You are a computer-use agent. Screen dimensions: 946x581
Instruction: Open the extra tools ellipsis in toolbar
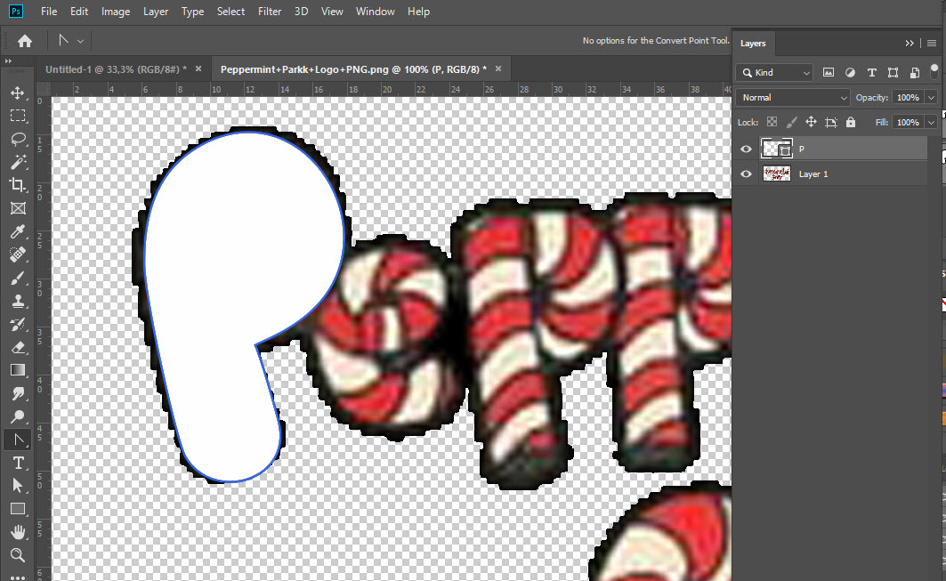(x=18, y=577)
